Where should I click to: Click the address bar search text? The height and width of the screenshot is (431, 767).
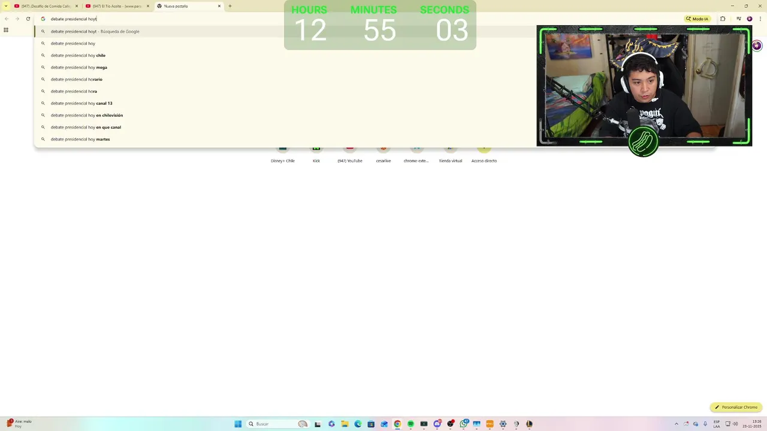coord(74,19)
